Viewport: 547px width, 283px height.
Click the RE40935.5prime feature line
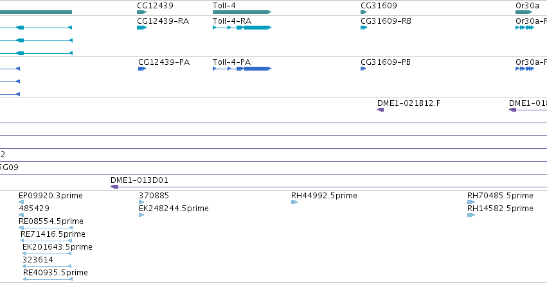pyautogui.click(x=48, y=279)
